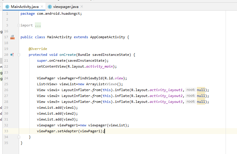
Task: Click the onCreate closing fold marker
Action: [x=19, y=137]
